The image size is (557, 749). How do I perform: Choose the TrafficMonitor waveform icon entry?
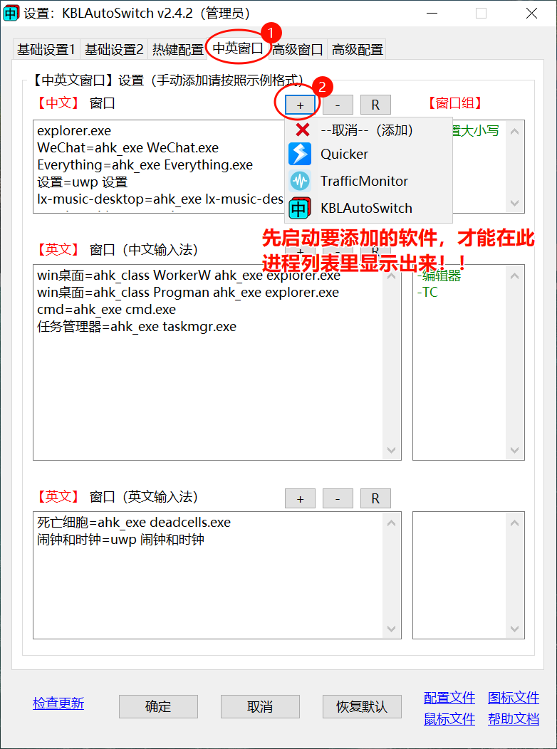300,181
